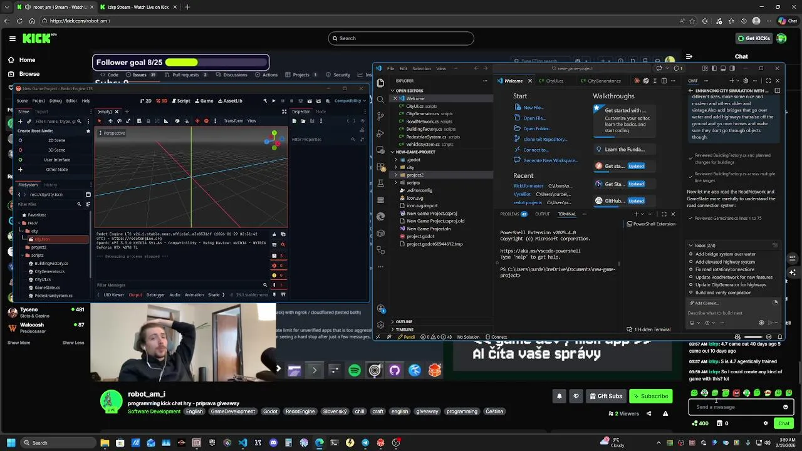Viewport: 802px width, 451px height.
Task: Switch to Script workspace in Redot
Action: [180, 101]
